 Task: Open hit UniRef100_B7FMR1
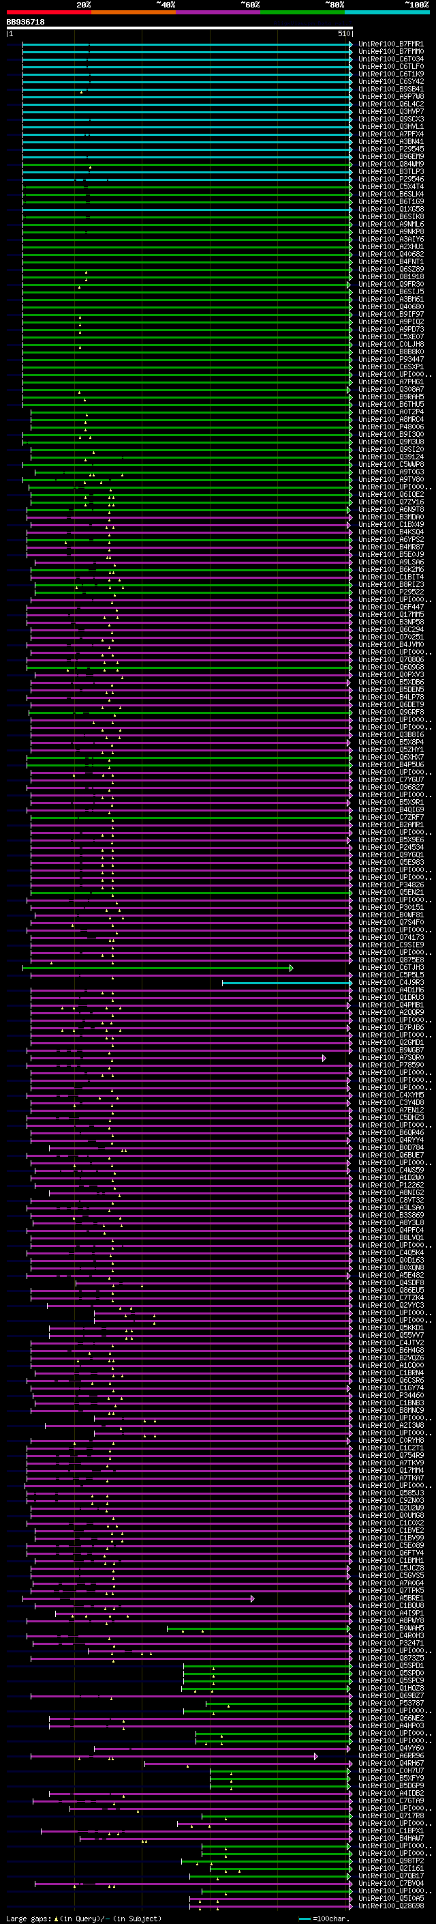(390, 44)
